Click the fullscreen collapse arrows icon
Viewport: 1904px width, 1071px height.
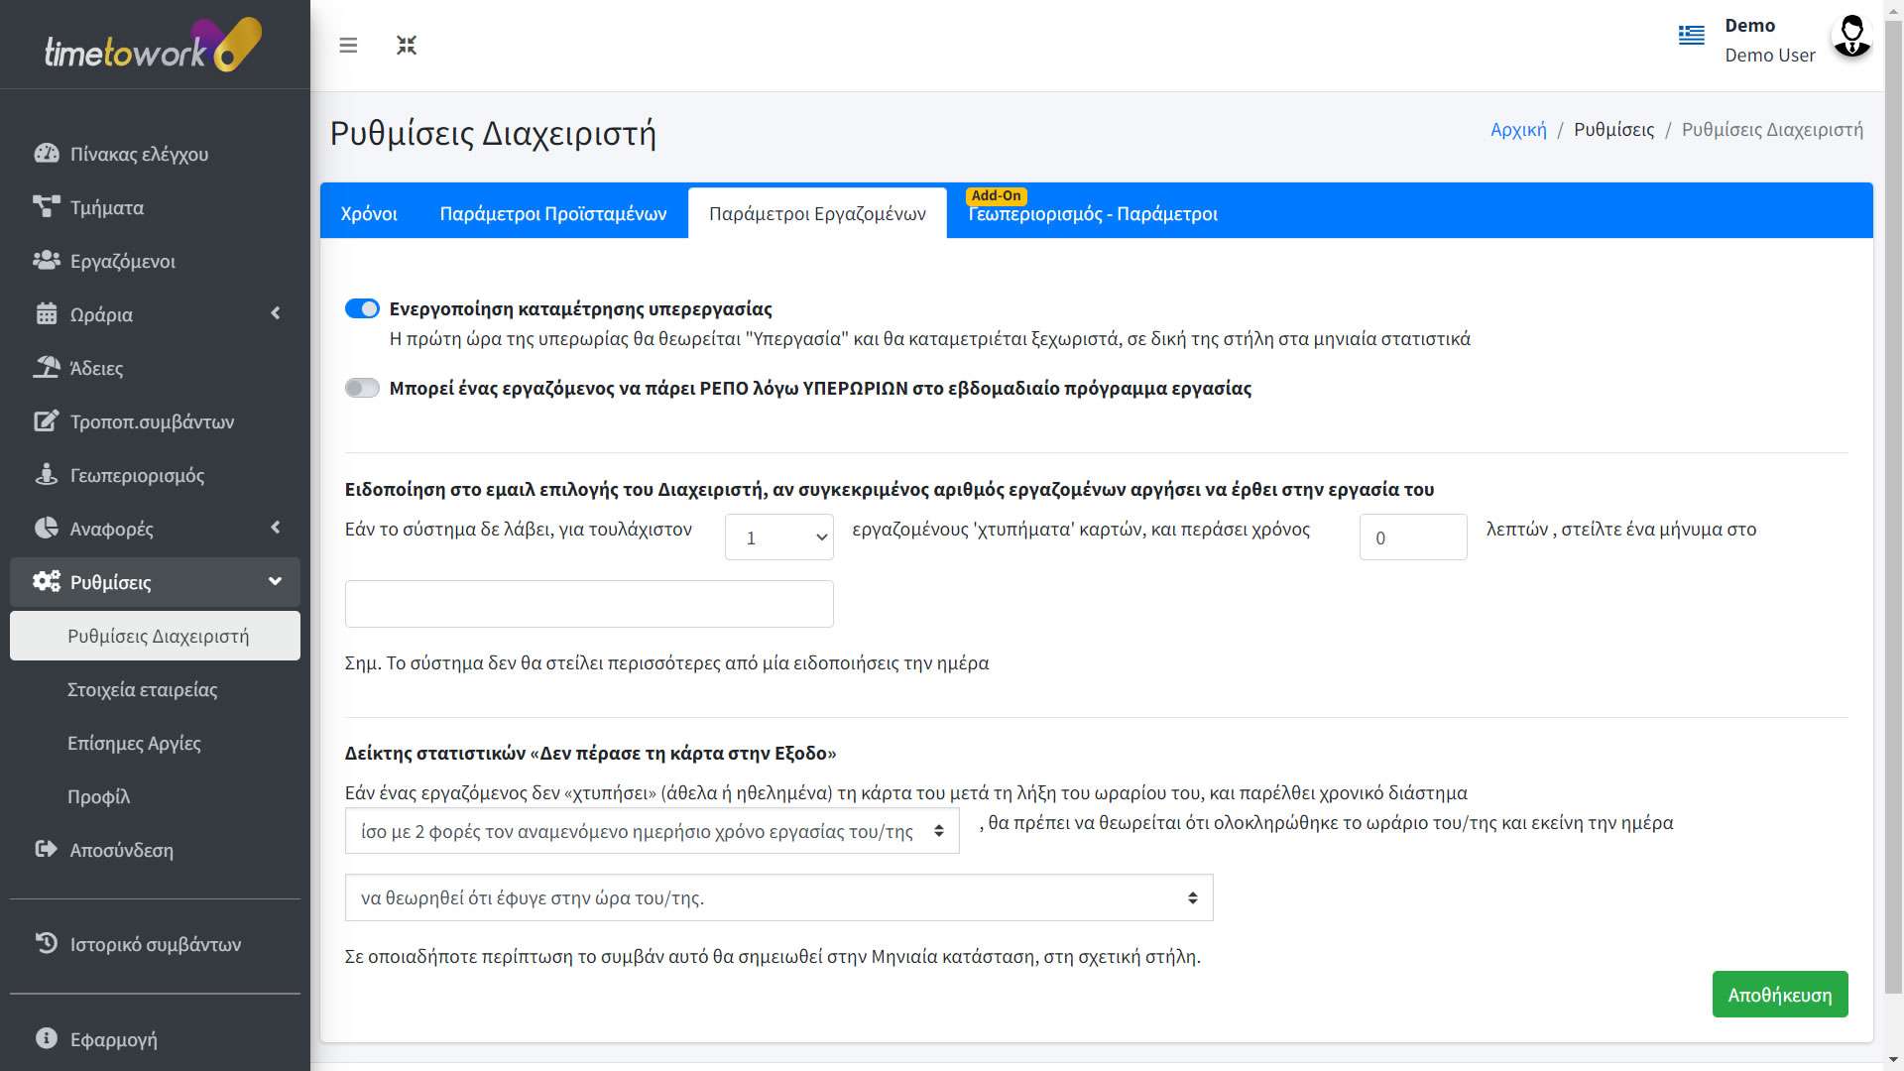coord(407,46)
